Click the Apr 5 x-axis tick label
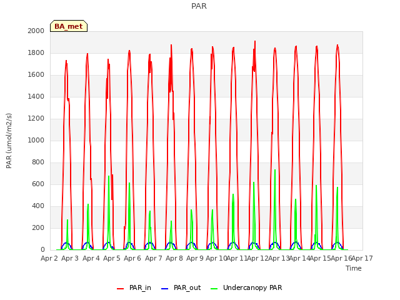Image resolution: width=400 pixels, height=300 pixels. click(x=112, y=258)
